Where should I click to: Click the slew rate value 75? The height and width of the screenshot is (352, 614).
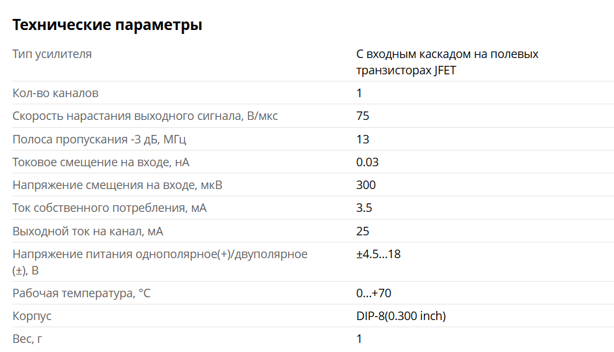point(363,116)
